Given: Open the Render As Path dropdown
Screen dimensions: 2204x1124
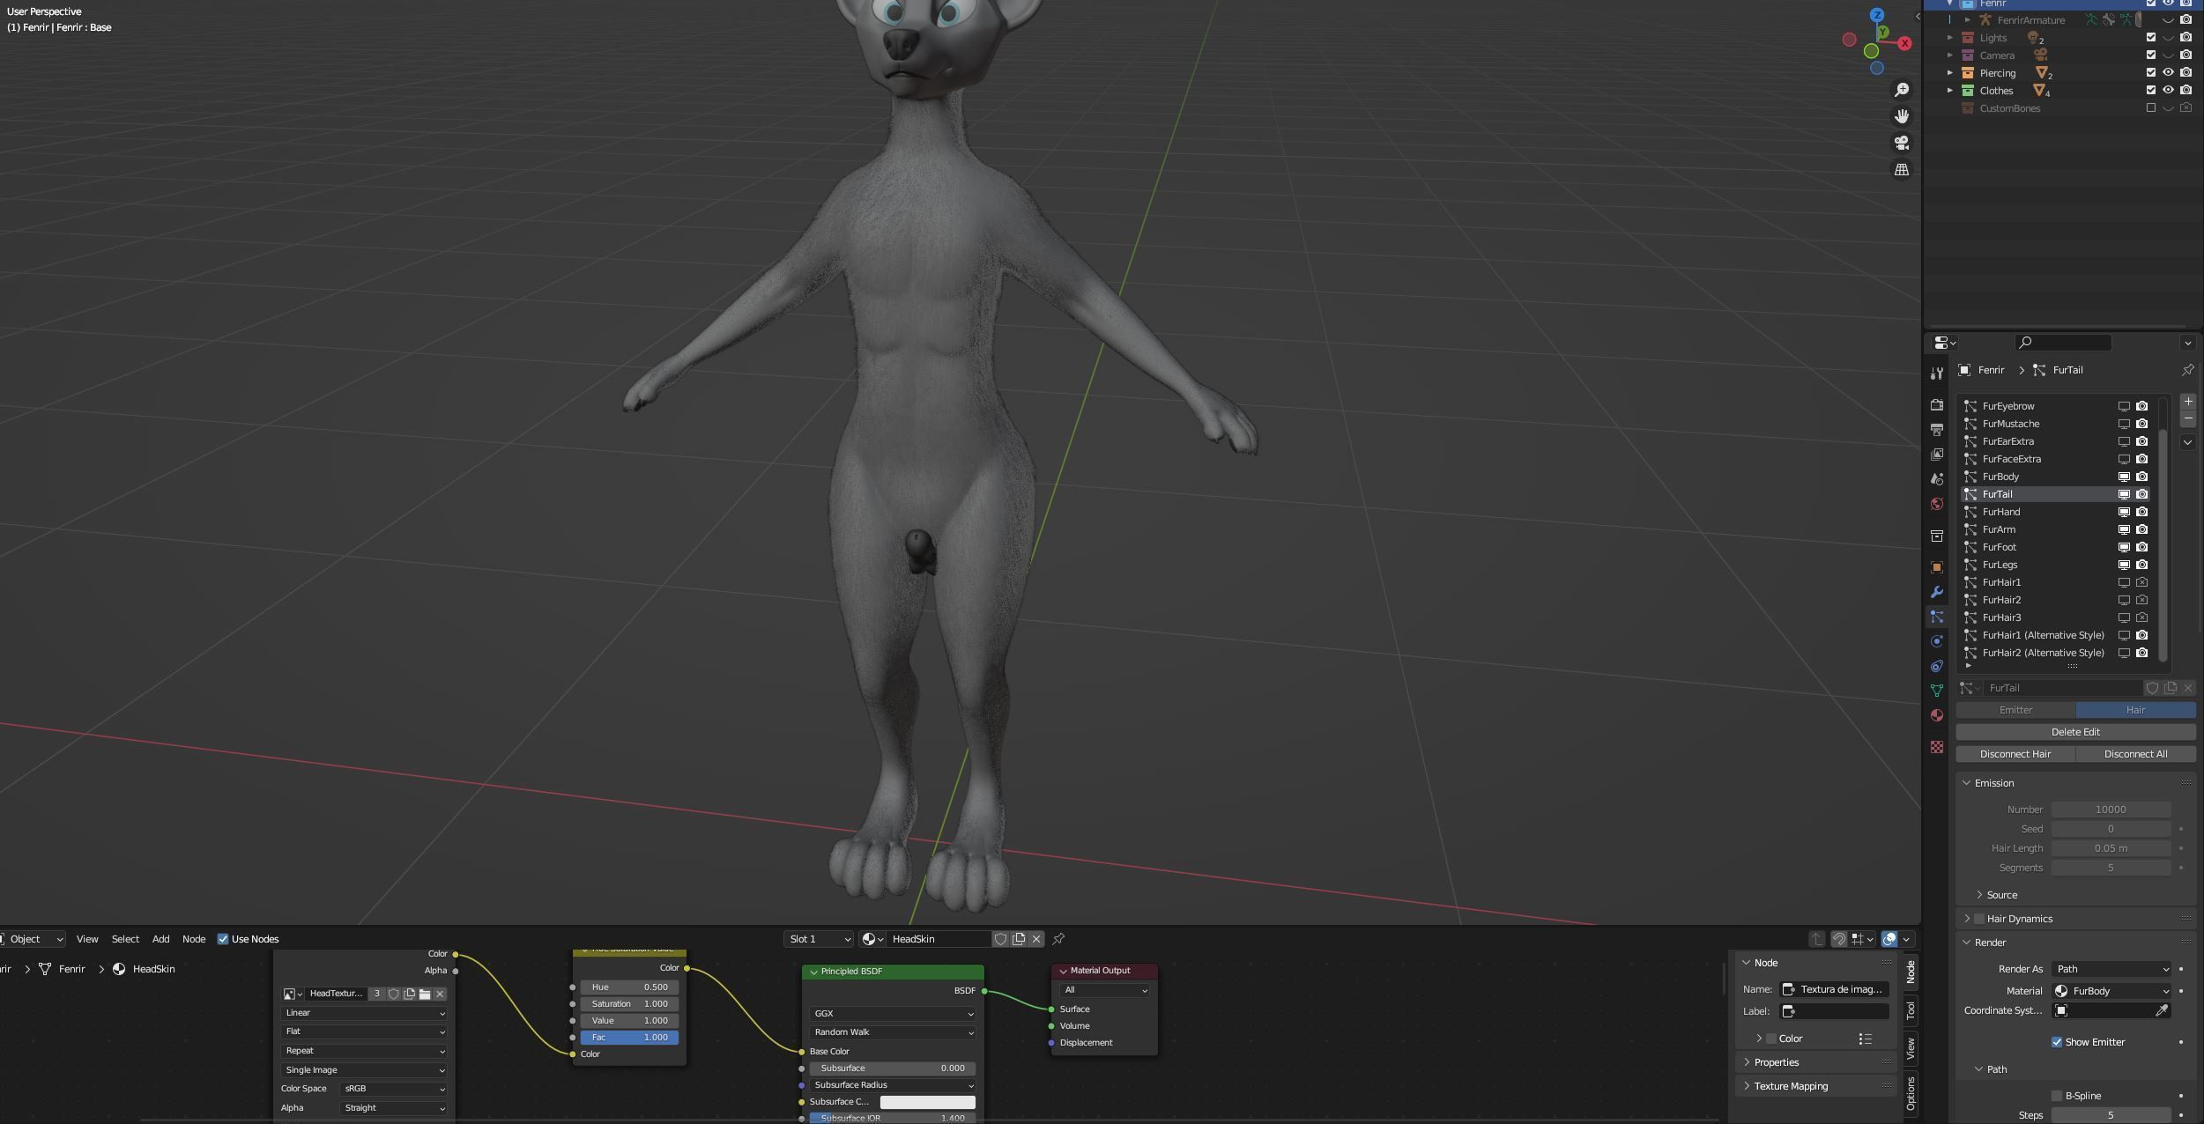Looking at the screenshot, I should point(2111,969).
